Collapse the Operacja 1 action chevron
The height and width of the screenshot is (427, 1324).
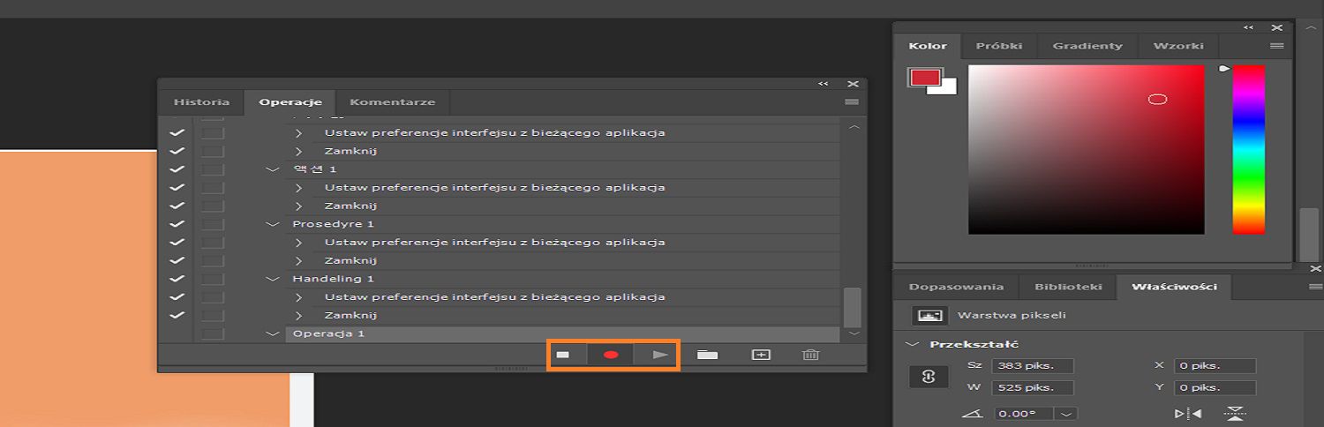pyautogui.click(x=272, y=333)
